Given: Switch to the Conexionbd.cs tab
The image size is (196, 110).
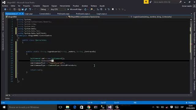Looking at the screenshot, I should pyautogui.click(x=45, y=14).
